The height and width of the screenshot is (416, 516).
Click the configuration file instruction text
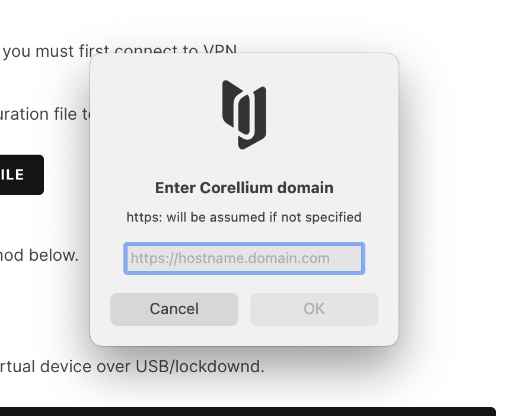pos(47,114)
